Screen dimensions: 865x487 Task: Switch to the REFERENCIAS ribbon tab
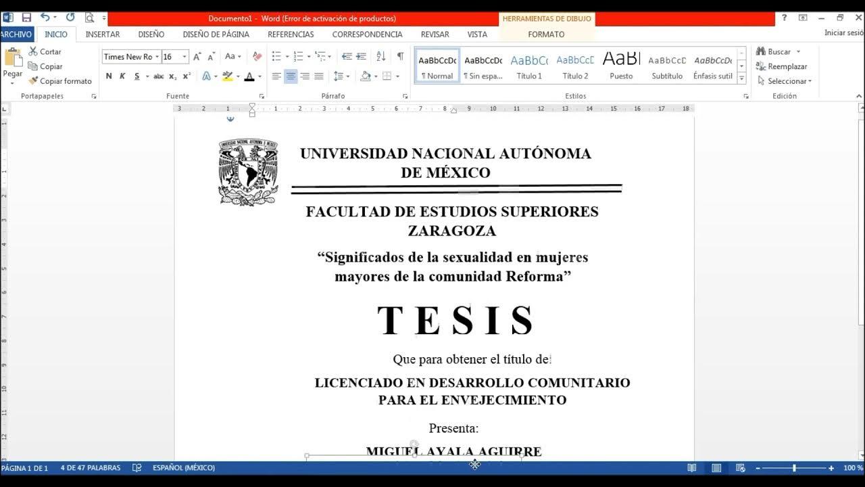tap(291, 34)
